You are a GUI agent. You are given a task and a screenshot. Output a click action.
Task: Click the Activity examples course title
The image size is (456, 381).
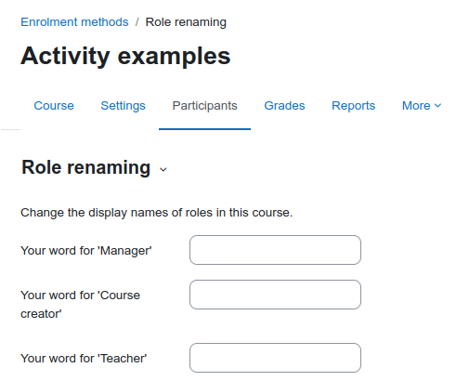[125, 56]
